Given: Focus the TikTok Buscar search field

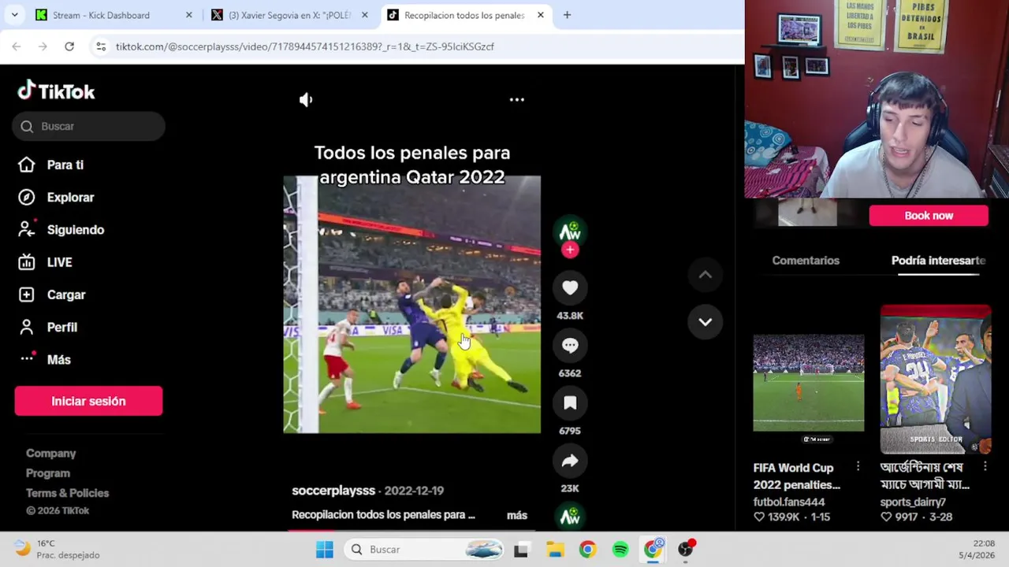Looking at the screenshot, I should (x=88, y=126).
